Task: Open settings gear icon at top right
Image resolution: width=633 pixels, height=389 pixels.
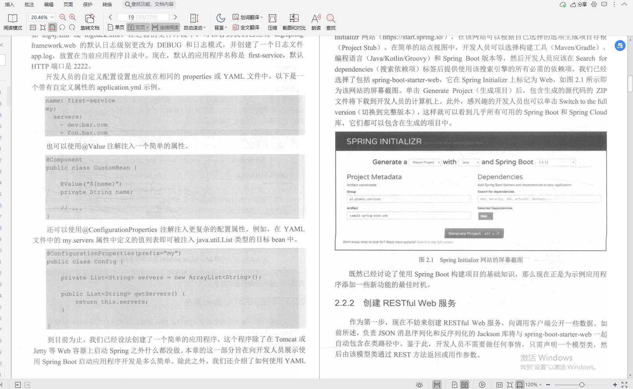Action: 594,4
